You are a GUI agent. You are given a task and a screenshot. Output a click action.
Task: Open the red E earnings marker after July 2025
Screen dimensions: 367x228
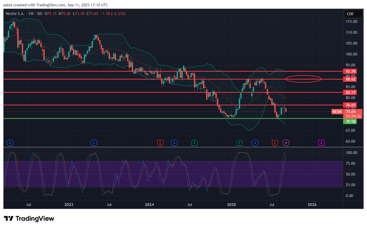pos(275,143)
